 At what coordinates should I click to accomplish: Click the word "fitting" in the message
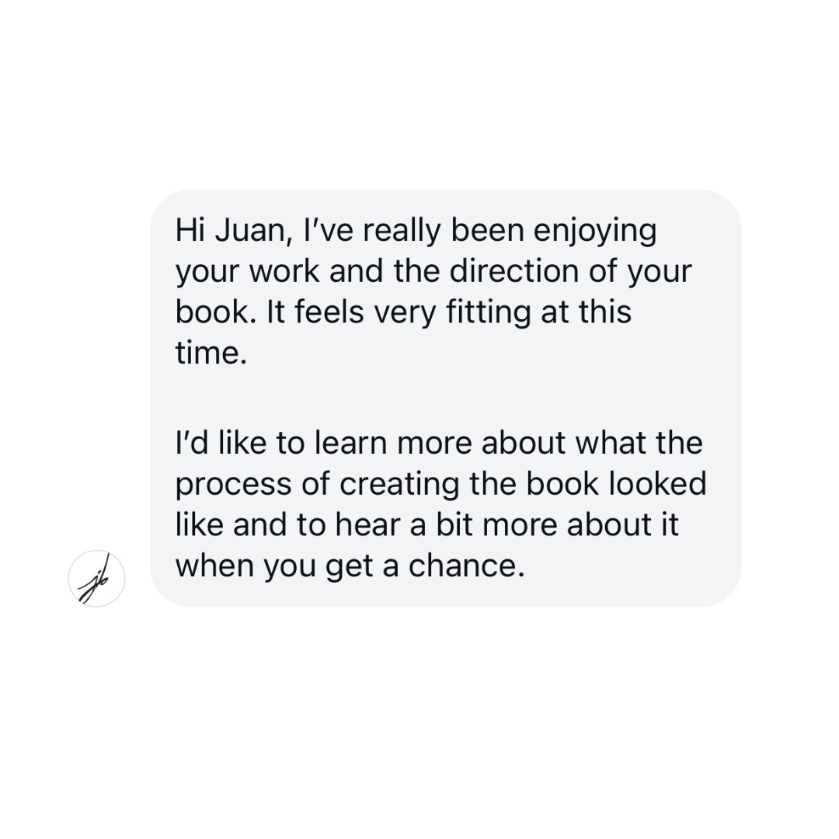pyautogui.click(x=488, y=314)
